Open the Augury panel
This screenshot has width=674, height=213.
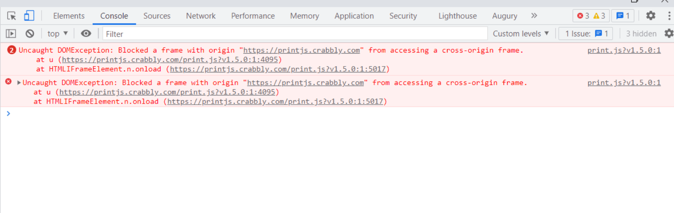(x=504, y=16)
